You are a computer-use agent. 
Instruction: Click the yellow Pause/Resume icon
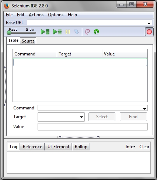68,32
